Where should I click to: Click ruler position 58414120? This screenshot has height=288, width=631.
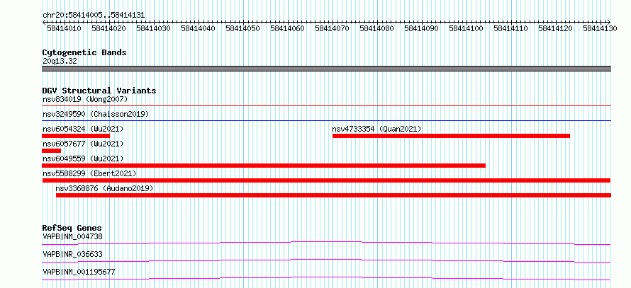click(555, 28)
